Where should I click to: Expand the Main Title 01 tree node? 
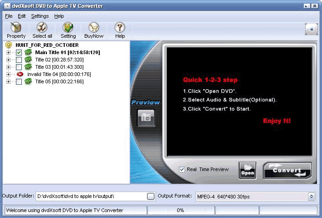pos(8,52)
